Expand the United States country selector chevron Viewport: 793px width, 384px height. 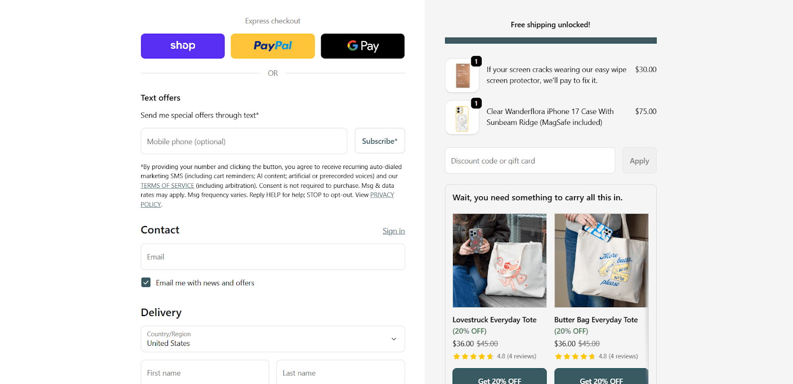394,339
